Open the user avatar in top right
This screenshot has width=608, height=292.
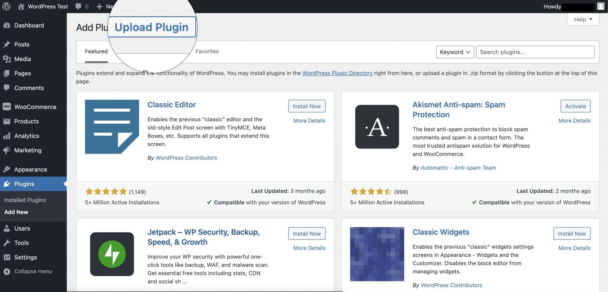click(x=600, y=6)
